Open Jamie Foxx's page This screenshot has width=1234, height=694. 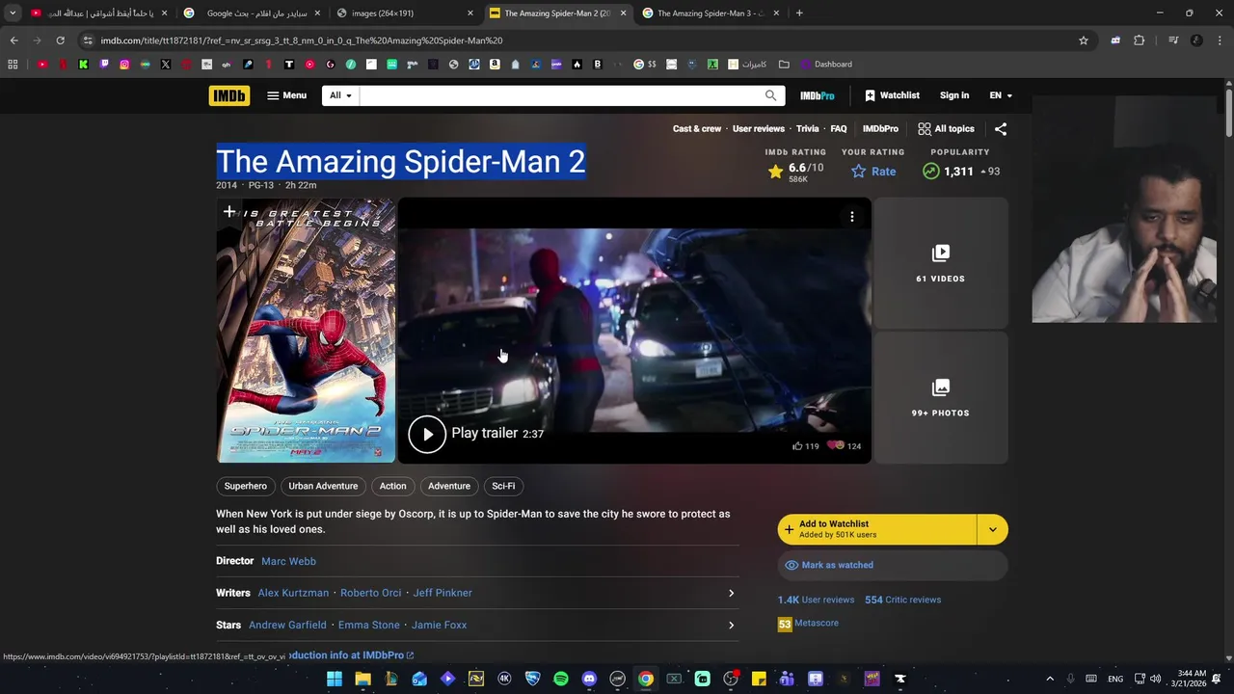439,625
